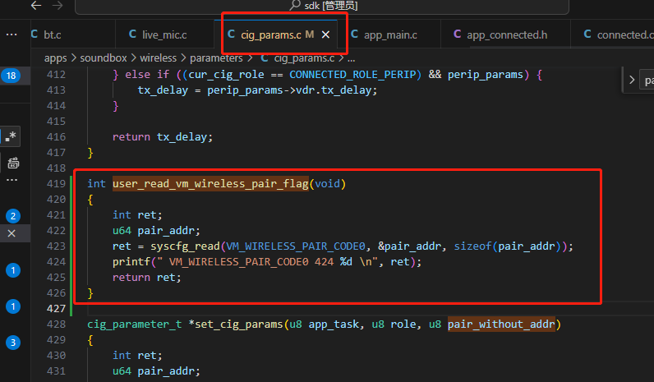This screenshot has width=654, height=382.
Task: Click the blue badge showing 2
Action: 13,216
